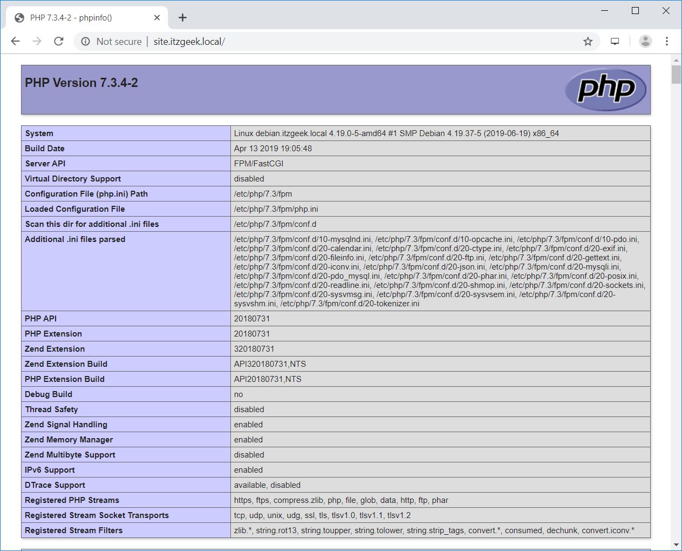Minimize the Chrome window
This screenshot has height=551, width=682.
tap(605, 11)
